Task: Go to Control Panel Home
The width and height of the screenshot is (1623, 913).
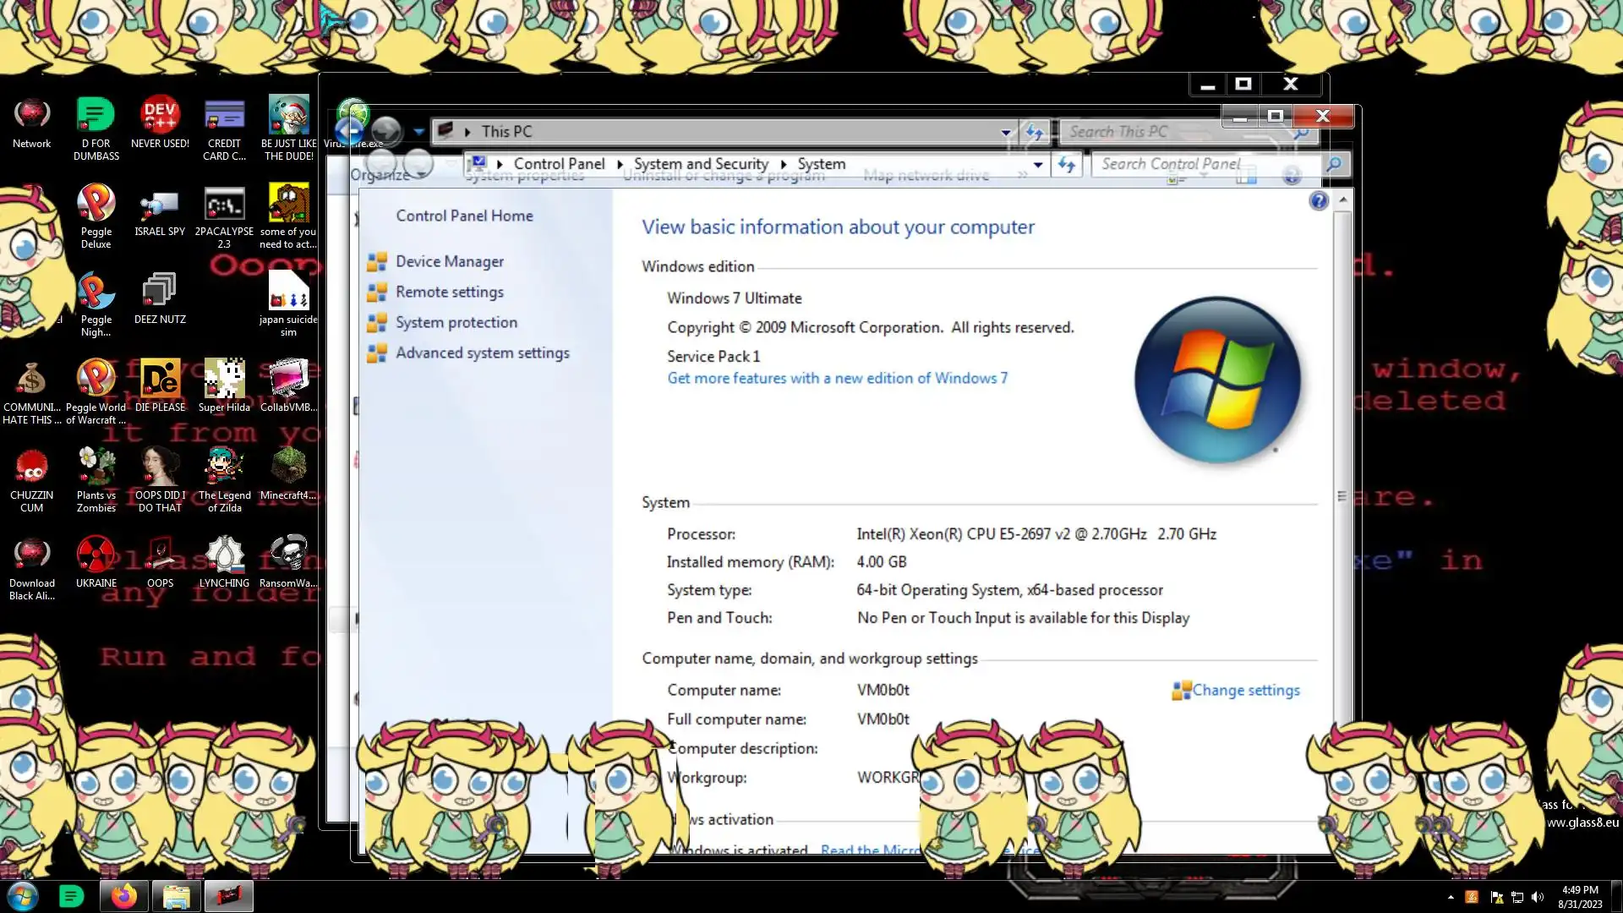Action: 464,216
